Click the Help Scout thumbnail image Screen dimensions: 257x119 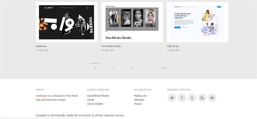click(198, 22)
